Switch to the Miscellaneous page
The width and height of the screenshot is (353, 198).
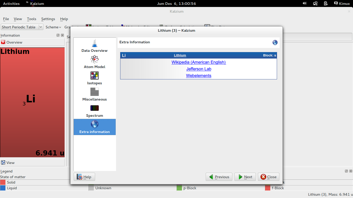click(95, 94)
